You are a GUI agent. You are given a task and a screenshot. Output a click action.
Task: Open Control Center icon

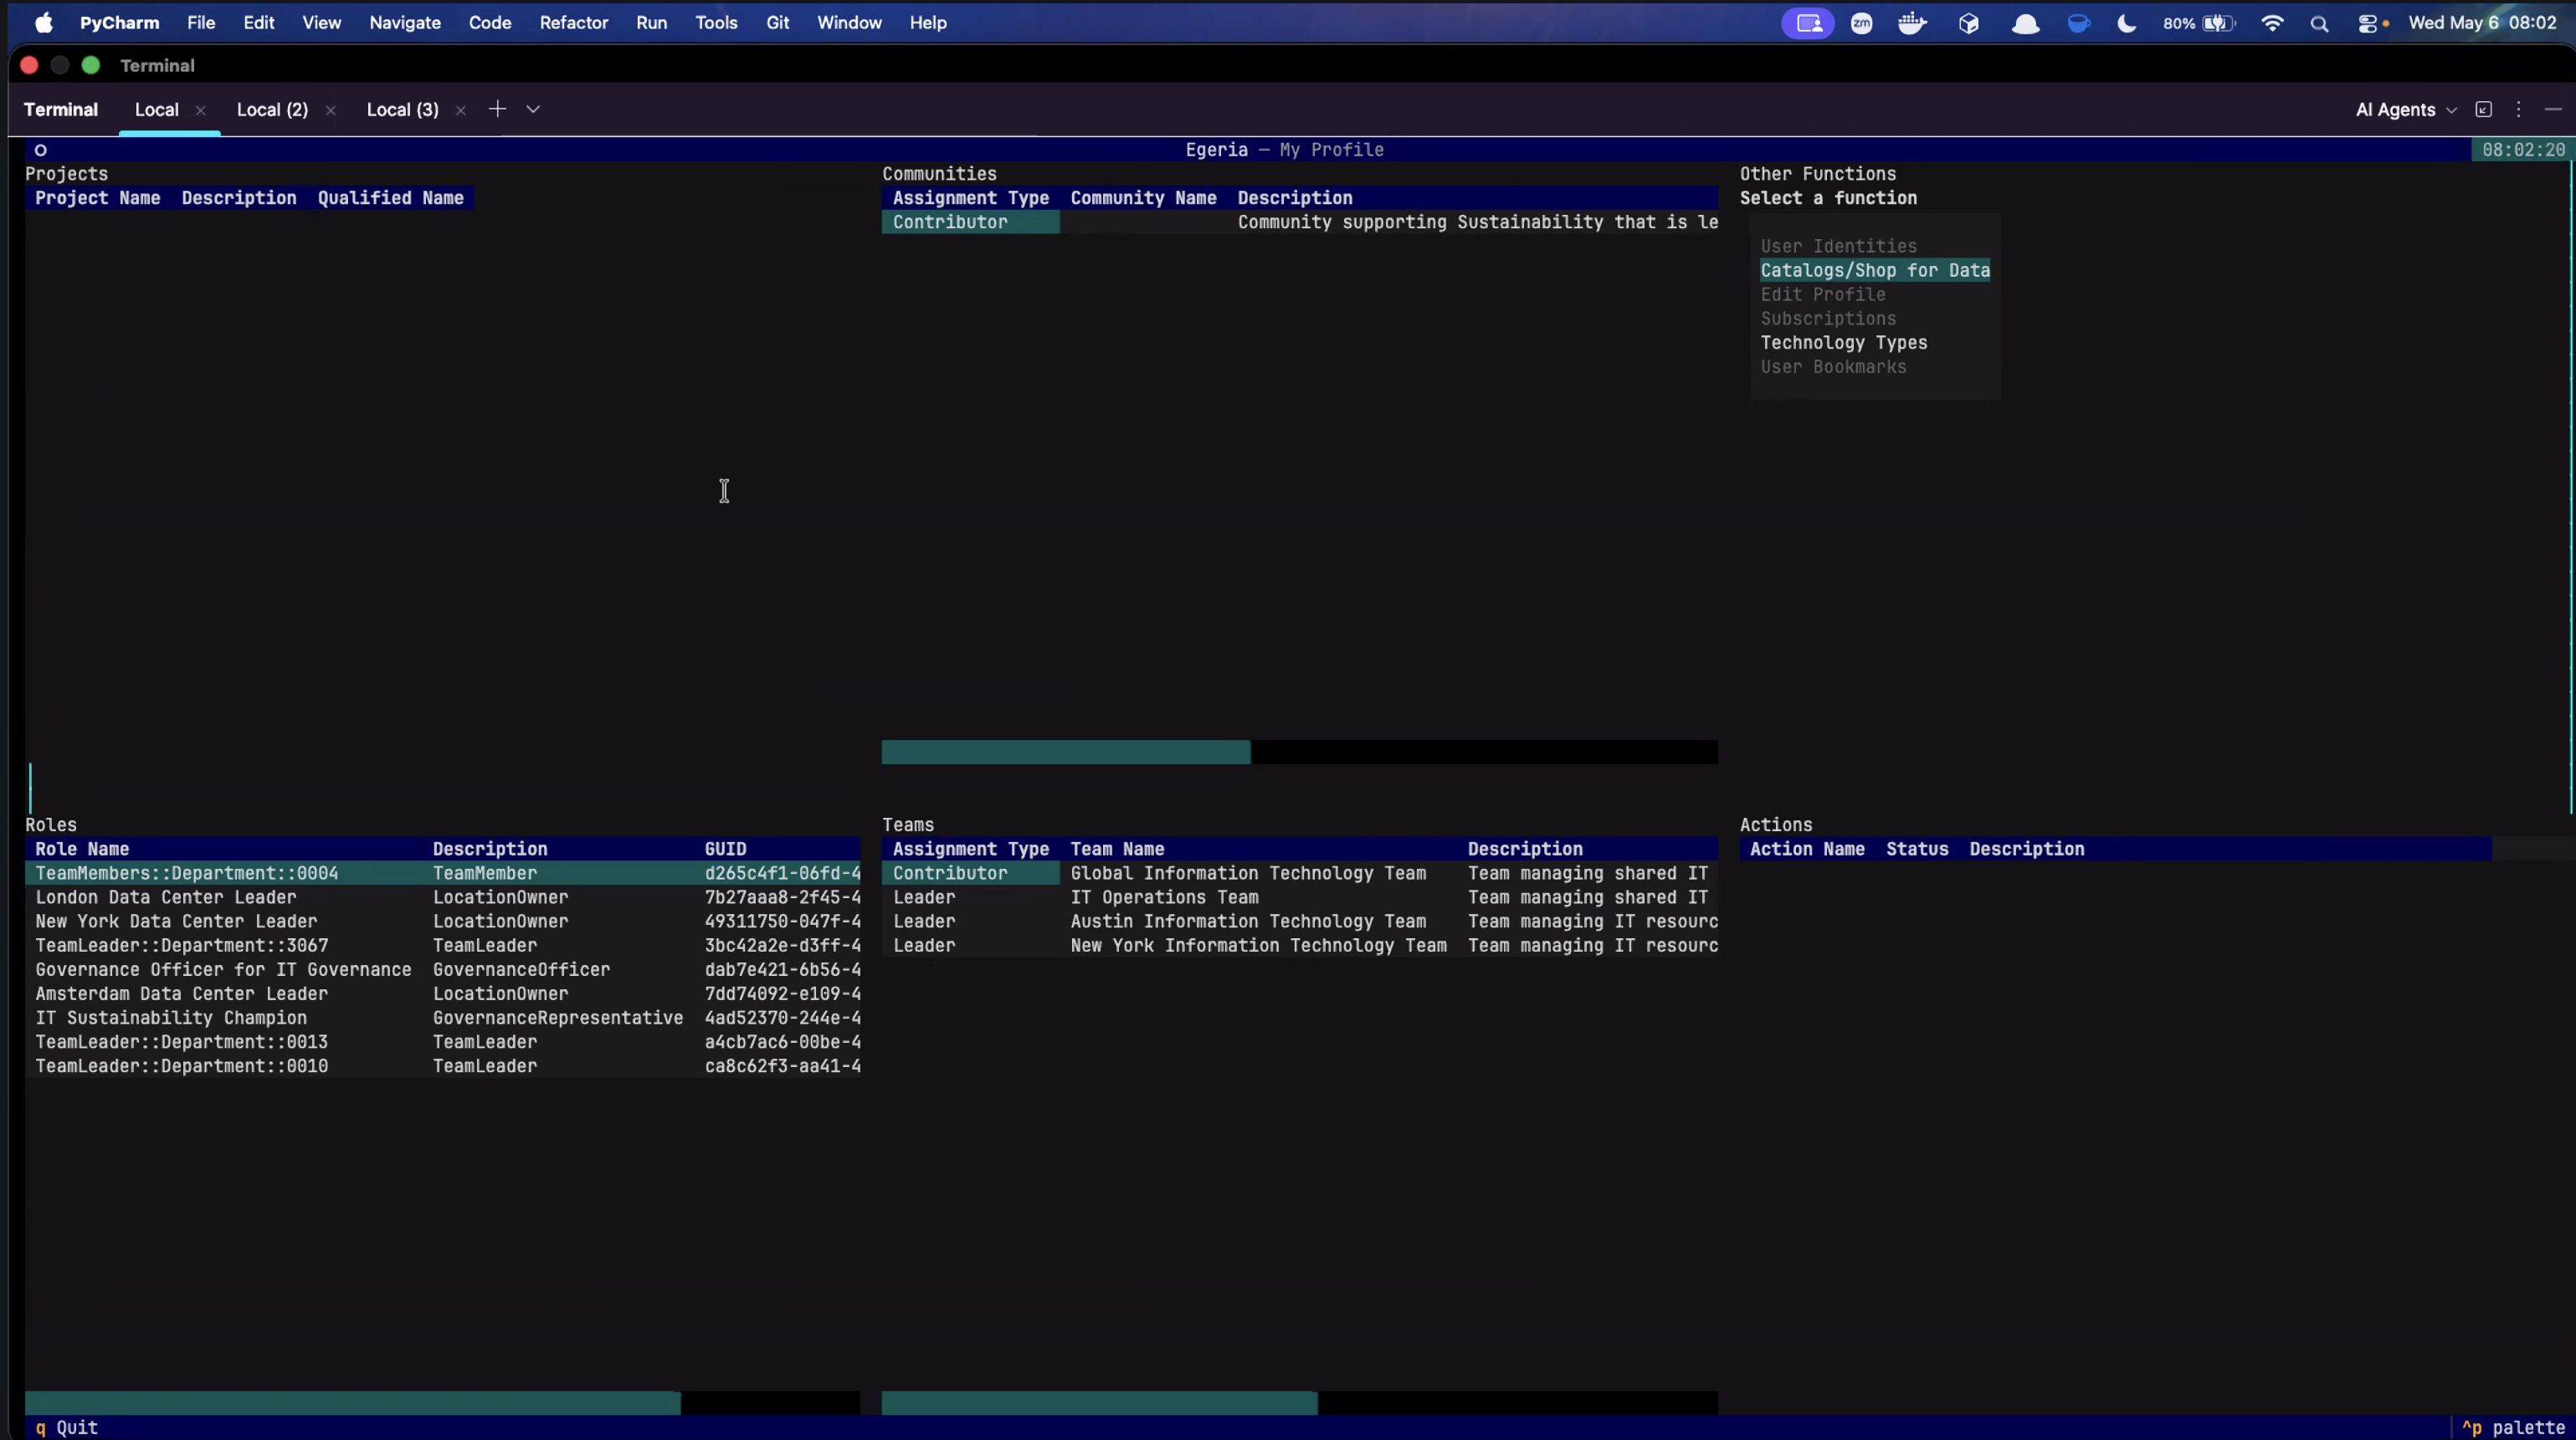[2368, 23]
